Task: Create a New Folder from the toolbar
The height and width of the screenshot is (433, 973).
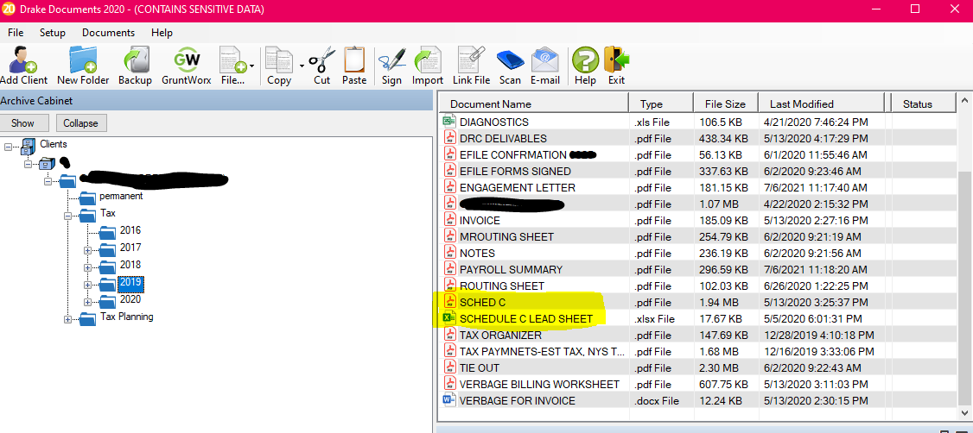Action: [x=83, y=66]
